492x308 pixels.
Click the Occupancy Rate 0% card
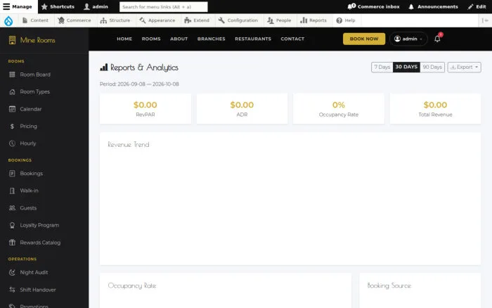tap(339, 108)
